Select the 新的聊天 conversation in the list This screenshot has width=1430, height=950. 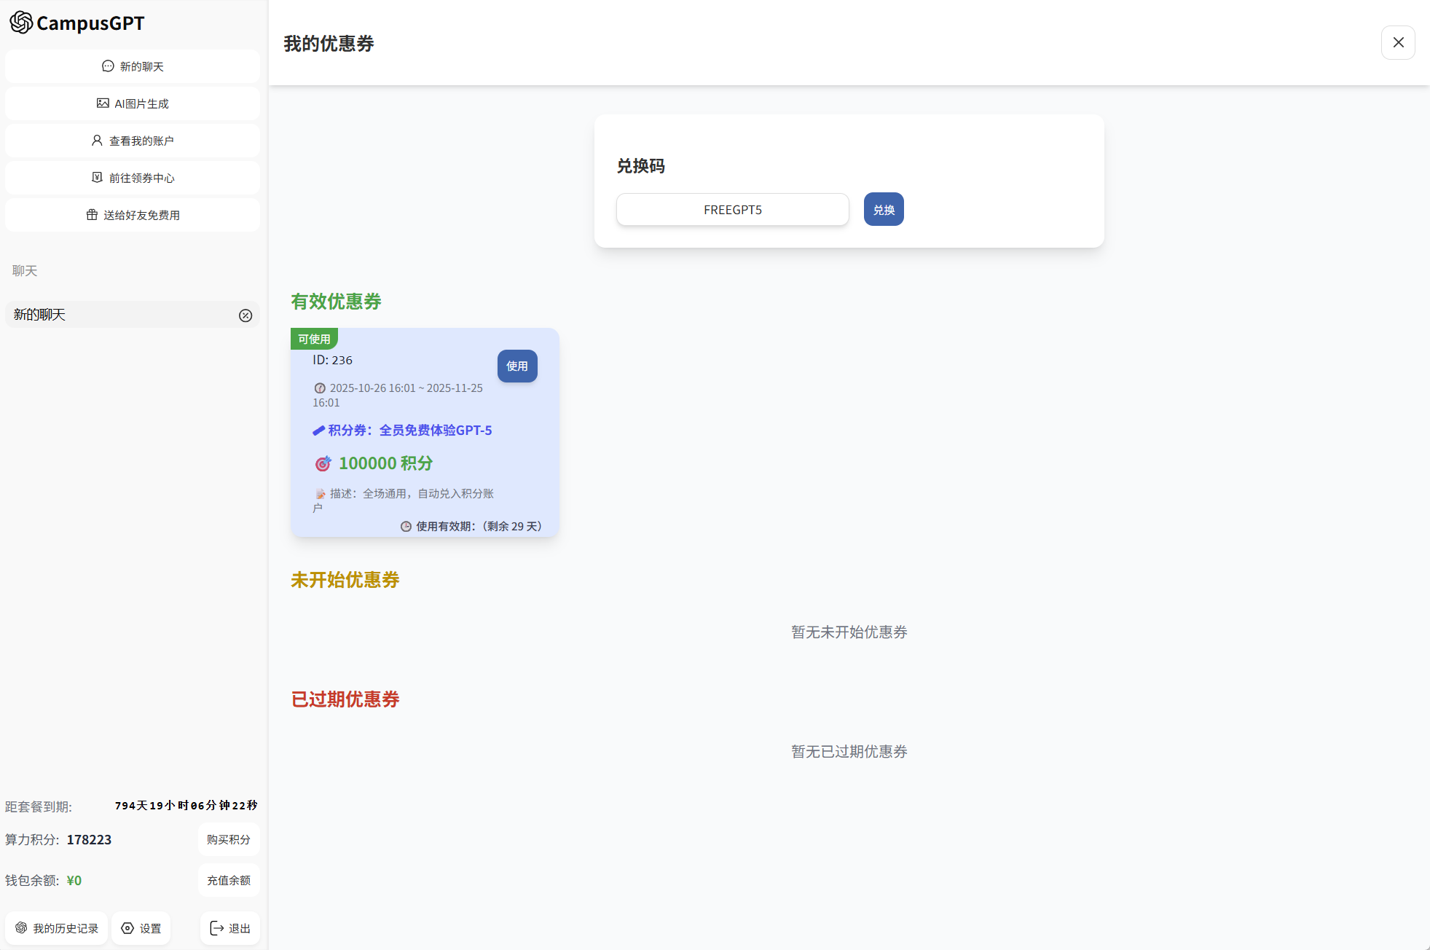109,315
